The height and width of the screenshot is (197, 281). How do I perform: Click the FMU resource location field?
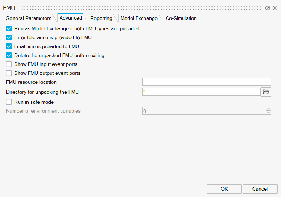(x=206, y=82)
